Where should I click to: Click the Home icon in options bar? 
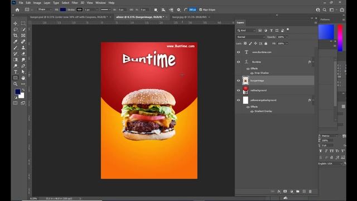[x=17, y=10]
